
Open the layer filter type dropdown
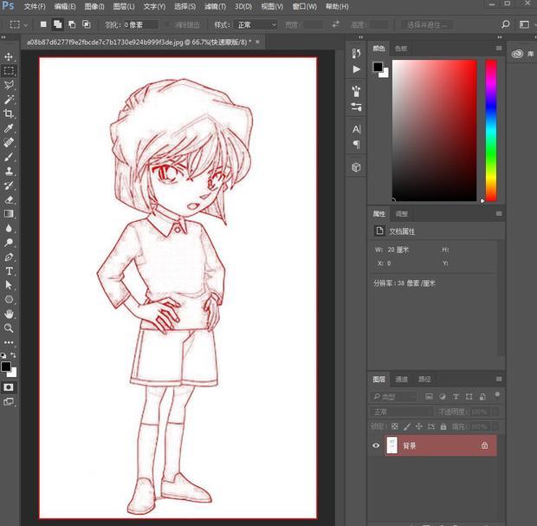pyautogui.click(x=395, y=397)
